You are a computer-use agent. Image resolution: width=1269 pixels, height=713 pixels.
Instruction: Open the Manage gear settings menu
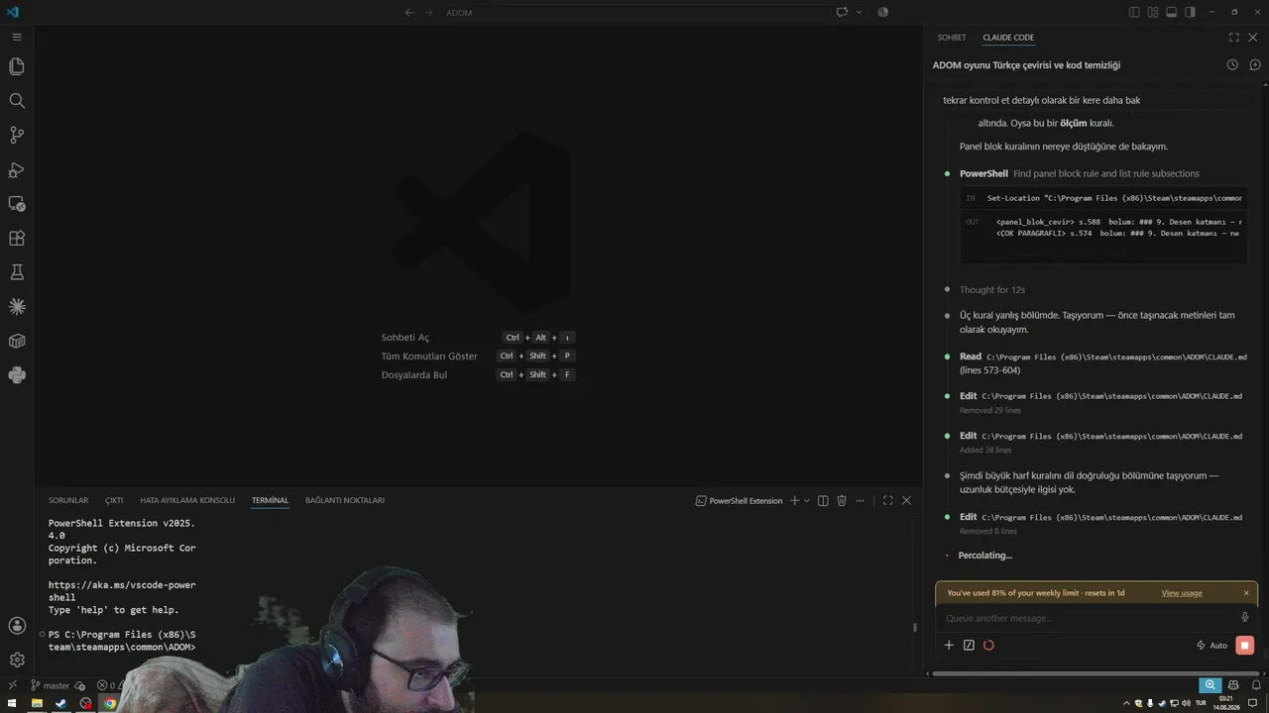(x=17, y=660)
